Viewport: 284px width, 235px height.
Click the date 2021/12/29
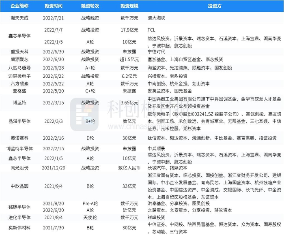pos(54,168)
